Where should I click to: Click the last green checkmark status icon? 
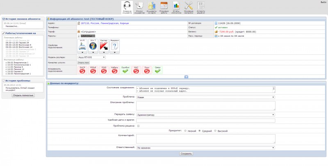(157, 70)
